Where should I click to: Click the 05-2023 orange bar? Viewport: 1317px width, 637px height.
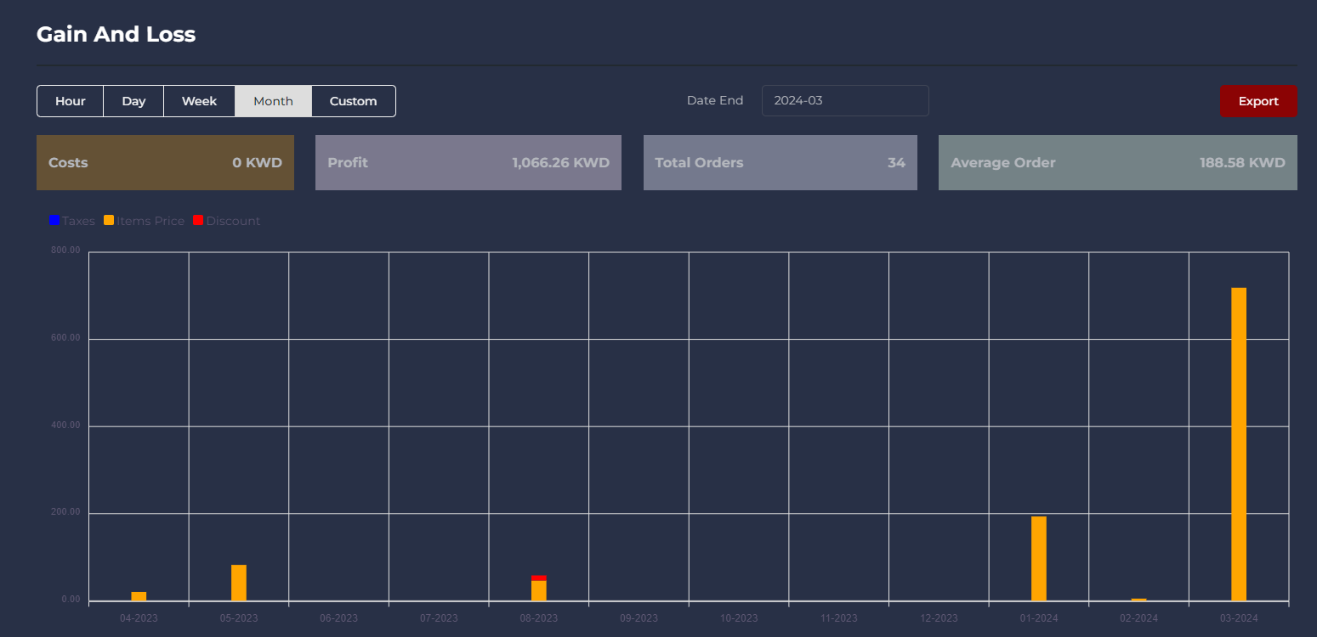click(x=239, y=583)
